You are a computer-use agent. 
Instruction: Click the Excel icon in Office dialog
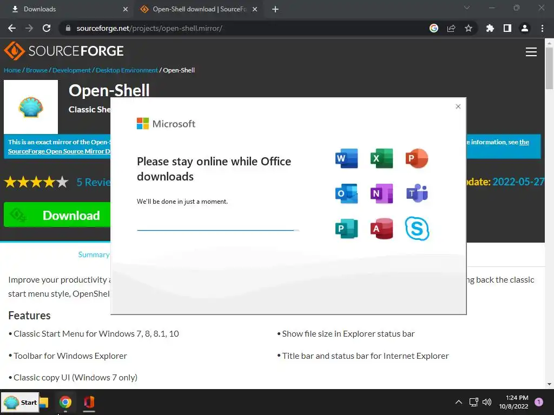[x=381, y=158]
